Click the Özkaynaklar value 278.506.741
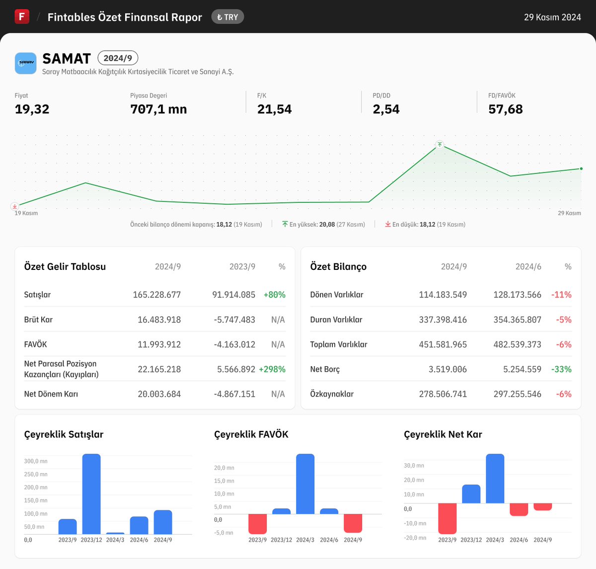This screenshot has width=596, height=569. pos(443,394)
